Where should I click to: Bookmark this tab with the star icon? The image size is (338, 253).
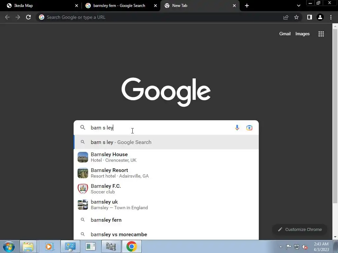[296, 17]
